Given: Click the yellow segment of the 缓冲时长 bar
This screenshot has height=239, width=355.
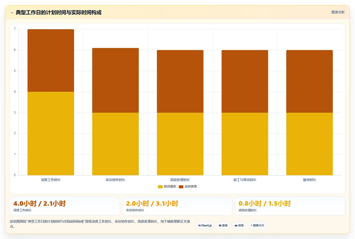Looking at the screenshot, I should 310,144.
